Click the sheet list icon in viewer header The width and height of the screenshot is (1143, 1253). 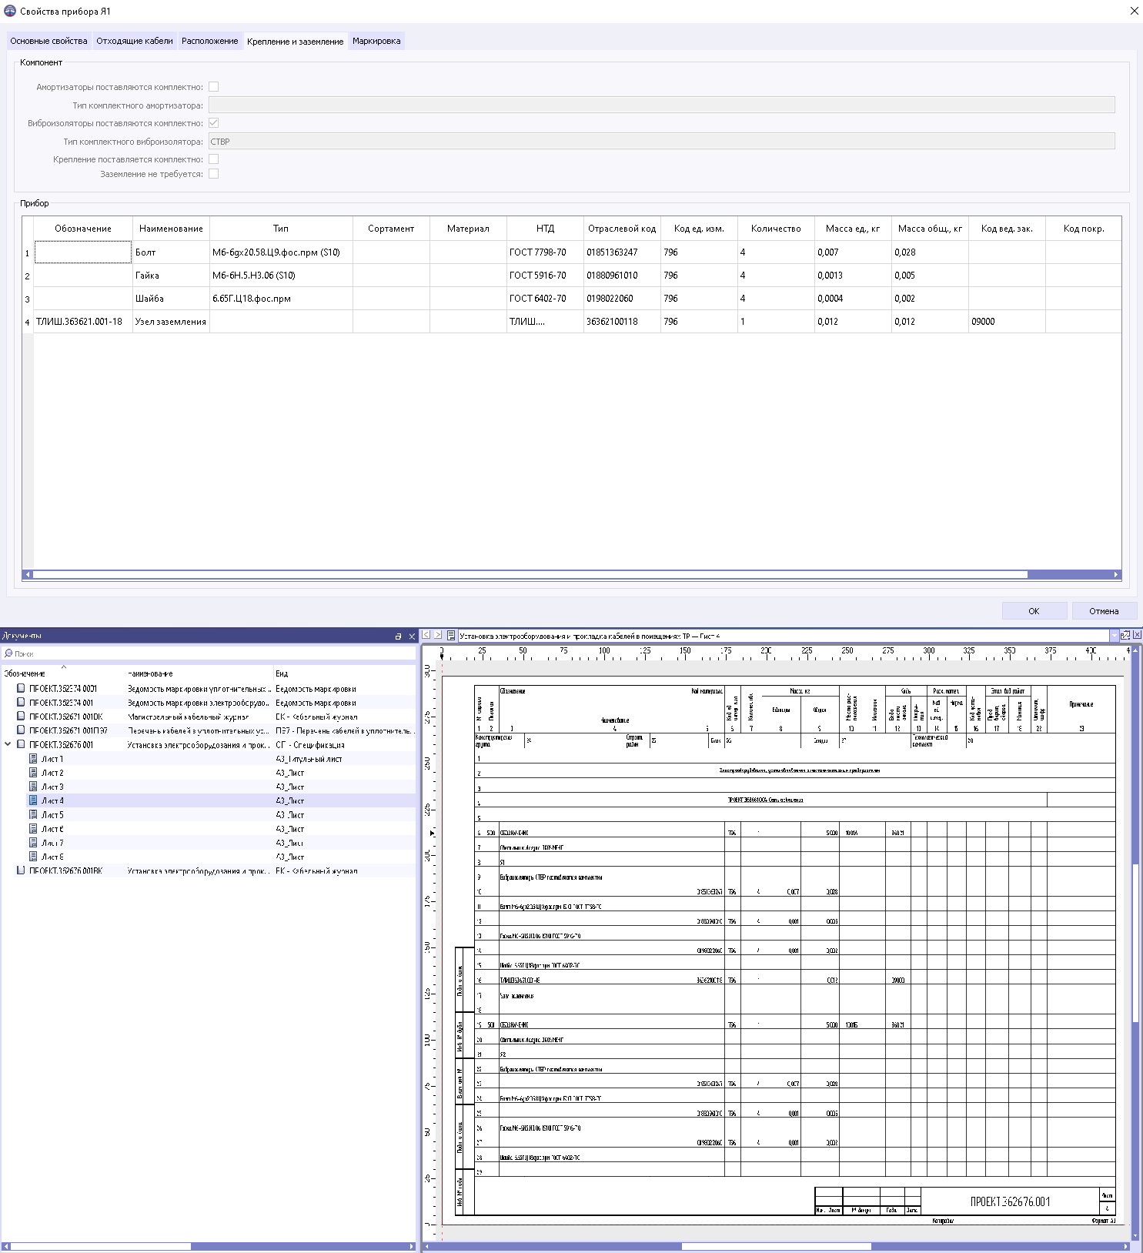pyautogui.click(x=452, y=636)
